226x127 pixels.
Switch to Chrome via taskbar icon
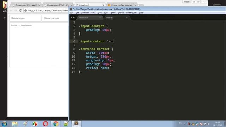[56, 124]
